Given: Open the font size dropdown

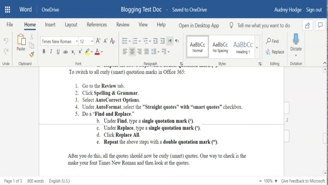Looking at the screenshot, I should [x=92, y=41].
